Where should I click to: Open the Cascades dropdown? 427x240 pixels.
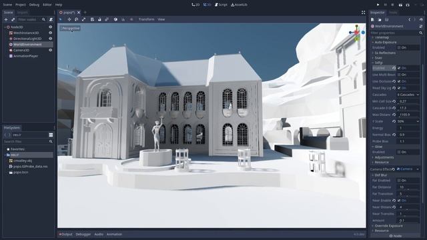click(x=408, y=95)
